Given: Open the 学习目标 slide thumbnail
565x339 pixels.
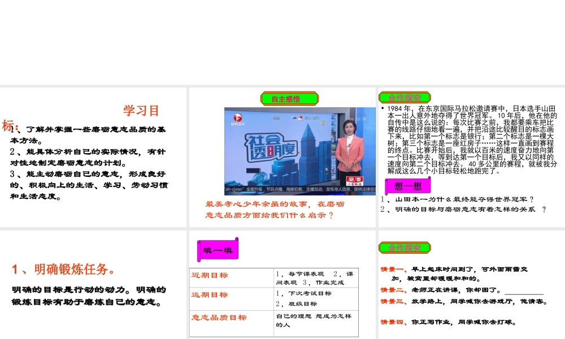Looking at the screenshot, I should pyautogui.click(x=93, y=157).
